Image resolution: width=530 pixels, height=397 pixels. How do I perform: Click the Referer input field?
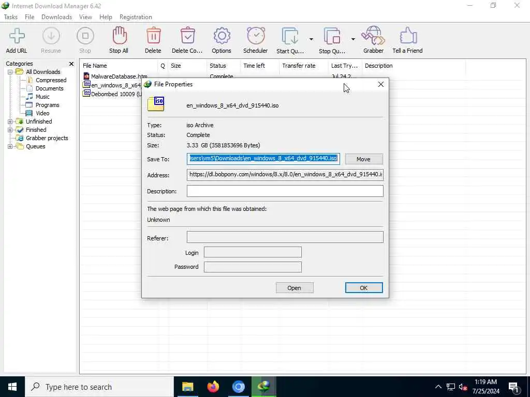point(285,237)
